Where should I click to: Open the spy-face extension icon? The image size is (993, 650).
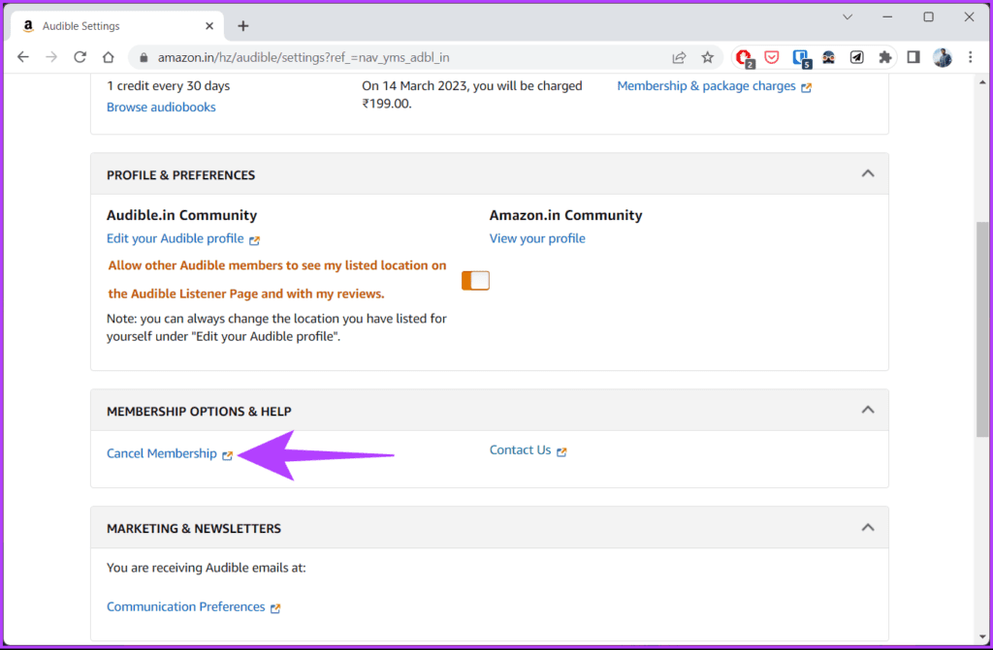(828, 57)
